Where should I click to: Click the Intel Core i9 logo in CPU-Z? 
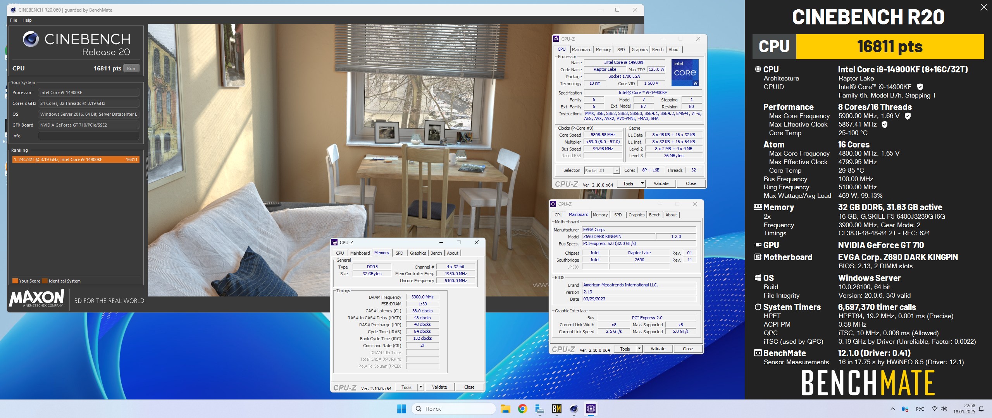click(x=685, y=72)
